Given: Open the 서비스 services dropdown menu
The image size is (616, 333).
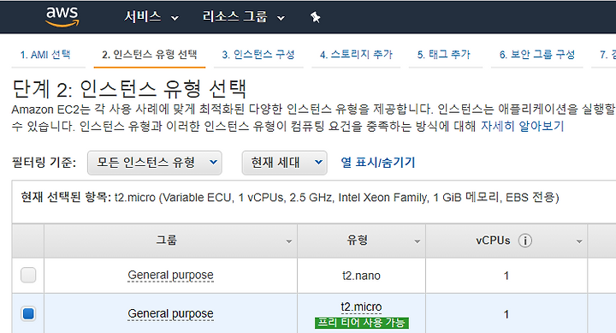Looking at the screenshot, I should point(151,17).
